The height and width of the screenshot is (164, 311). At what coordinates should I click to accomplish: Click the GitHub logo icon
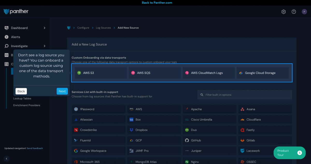(x=187, y=140)
